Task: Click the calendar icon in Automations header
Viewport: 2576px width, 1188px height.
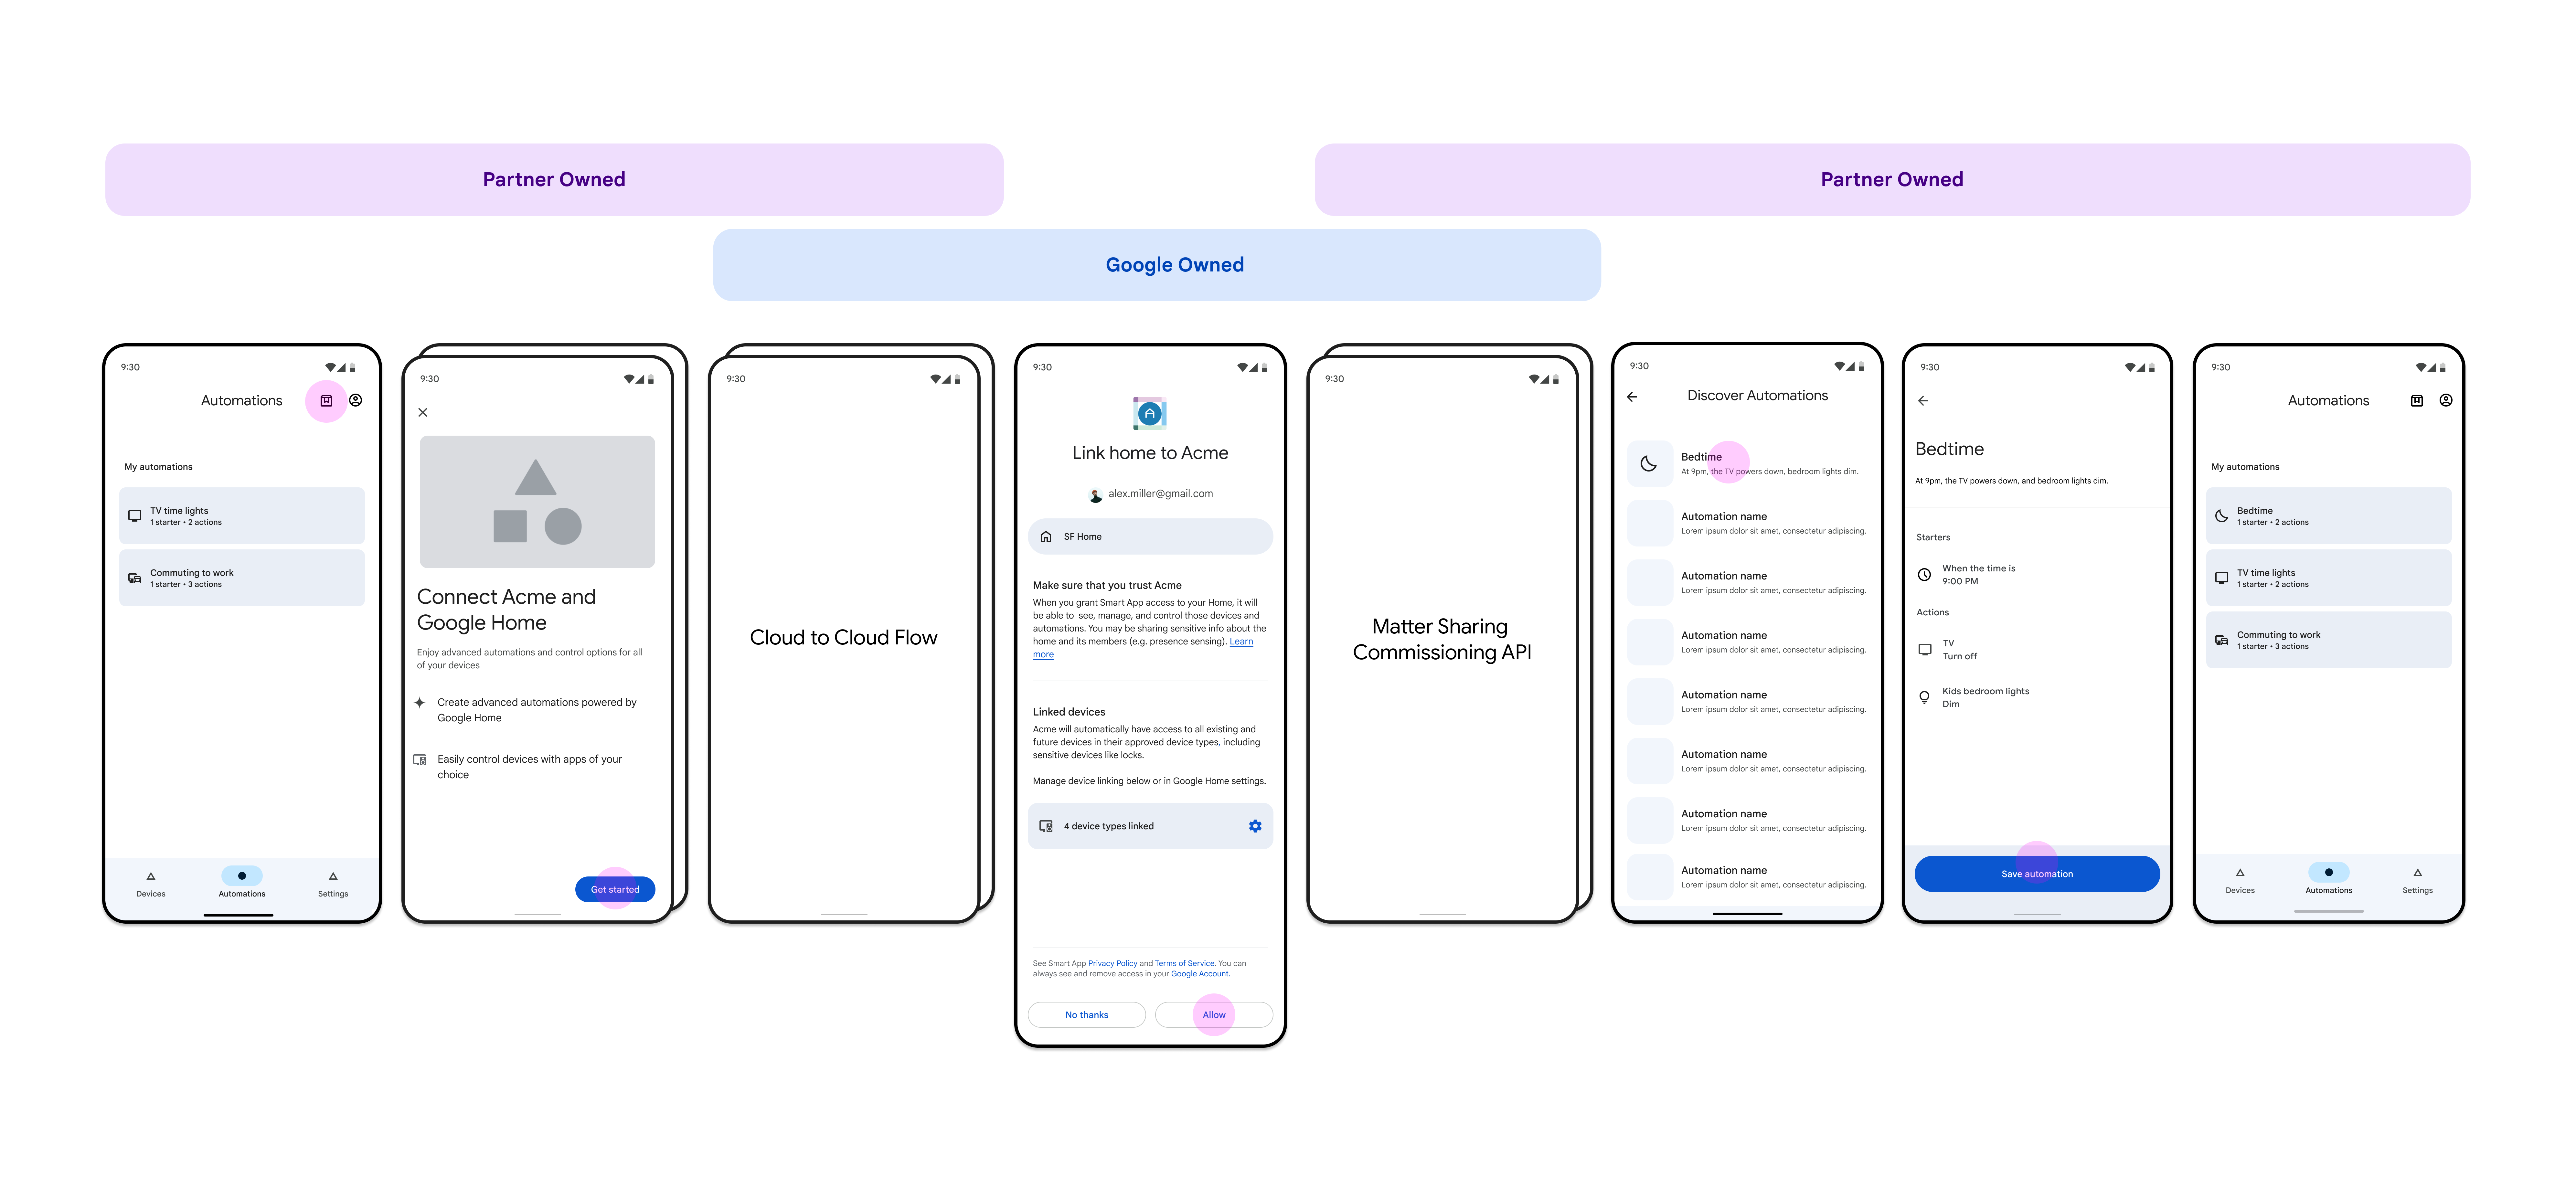Action: click(x=325, y=401)
